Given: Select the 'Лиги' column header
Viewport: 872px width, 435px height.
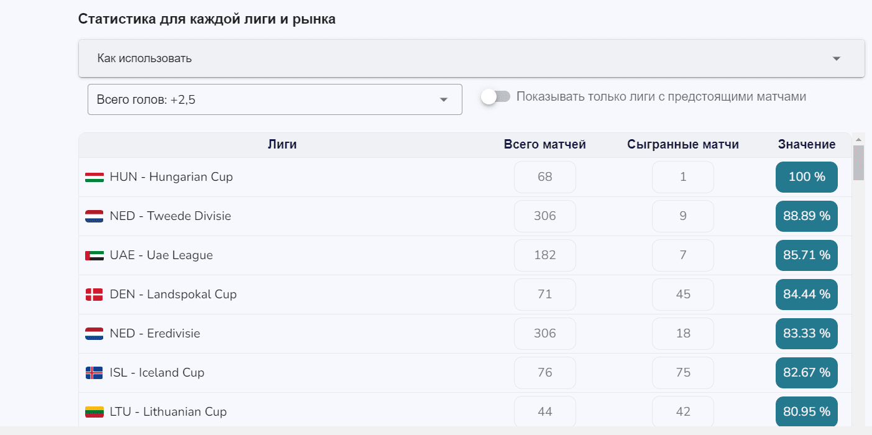Looking at the screenshot, I should click(282, 144).
